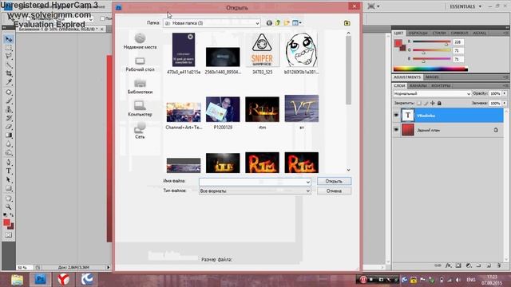Create a new layer icon
Viewport: 511px width, 287px height.
coord(489,265)
